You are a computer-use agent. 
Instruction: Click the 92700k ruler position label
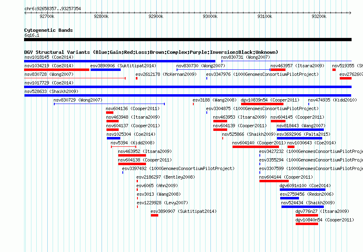click(x=47, y=16)
